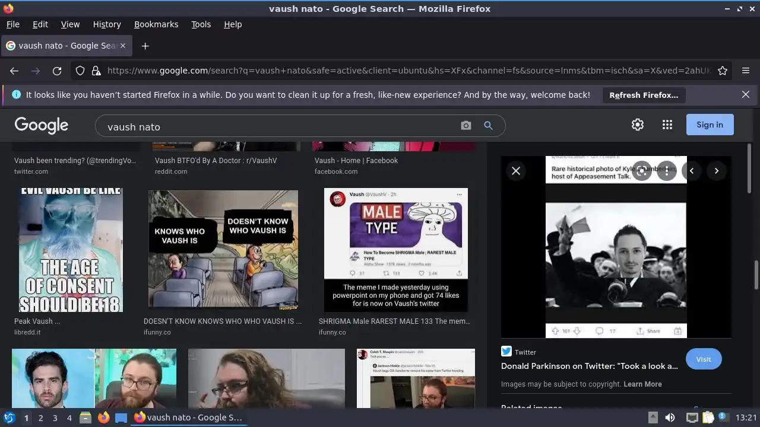Click the Visit button for the Twitter result
Viewport: 760px width, 427px height.
pyautogui.click(x=704, y=359)
